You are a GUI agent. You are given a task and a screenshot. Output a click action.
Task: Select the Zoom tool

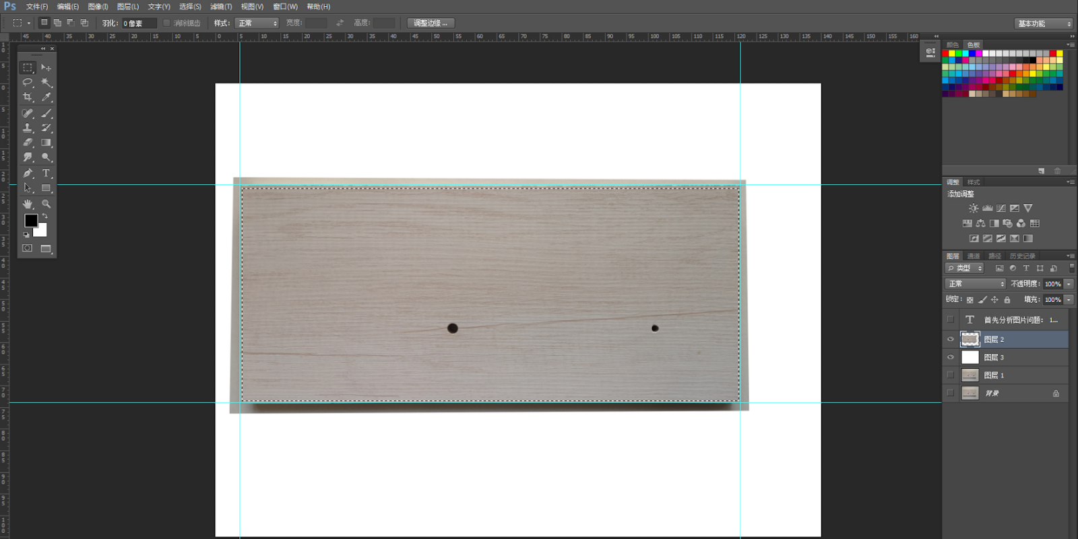pyautogui.click(x=46, y=204)
